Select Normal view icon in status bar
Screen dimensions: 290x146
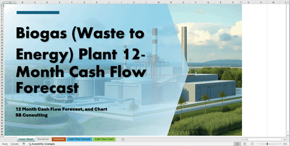[x=237, y=144]
